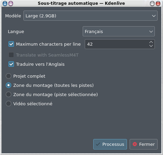Expand the Langue combo box set to Français
163x155 pixels.
click(119, 31)
